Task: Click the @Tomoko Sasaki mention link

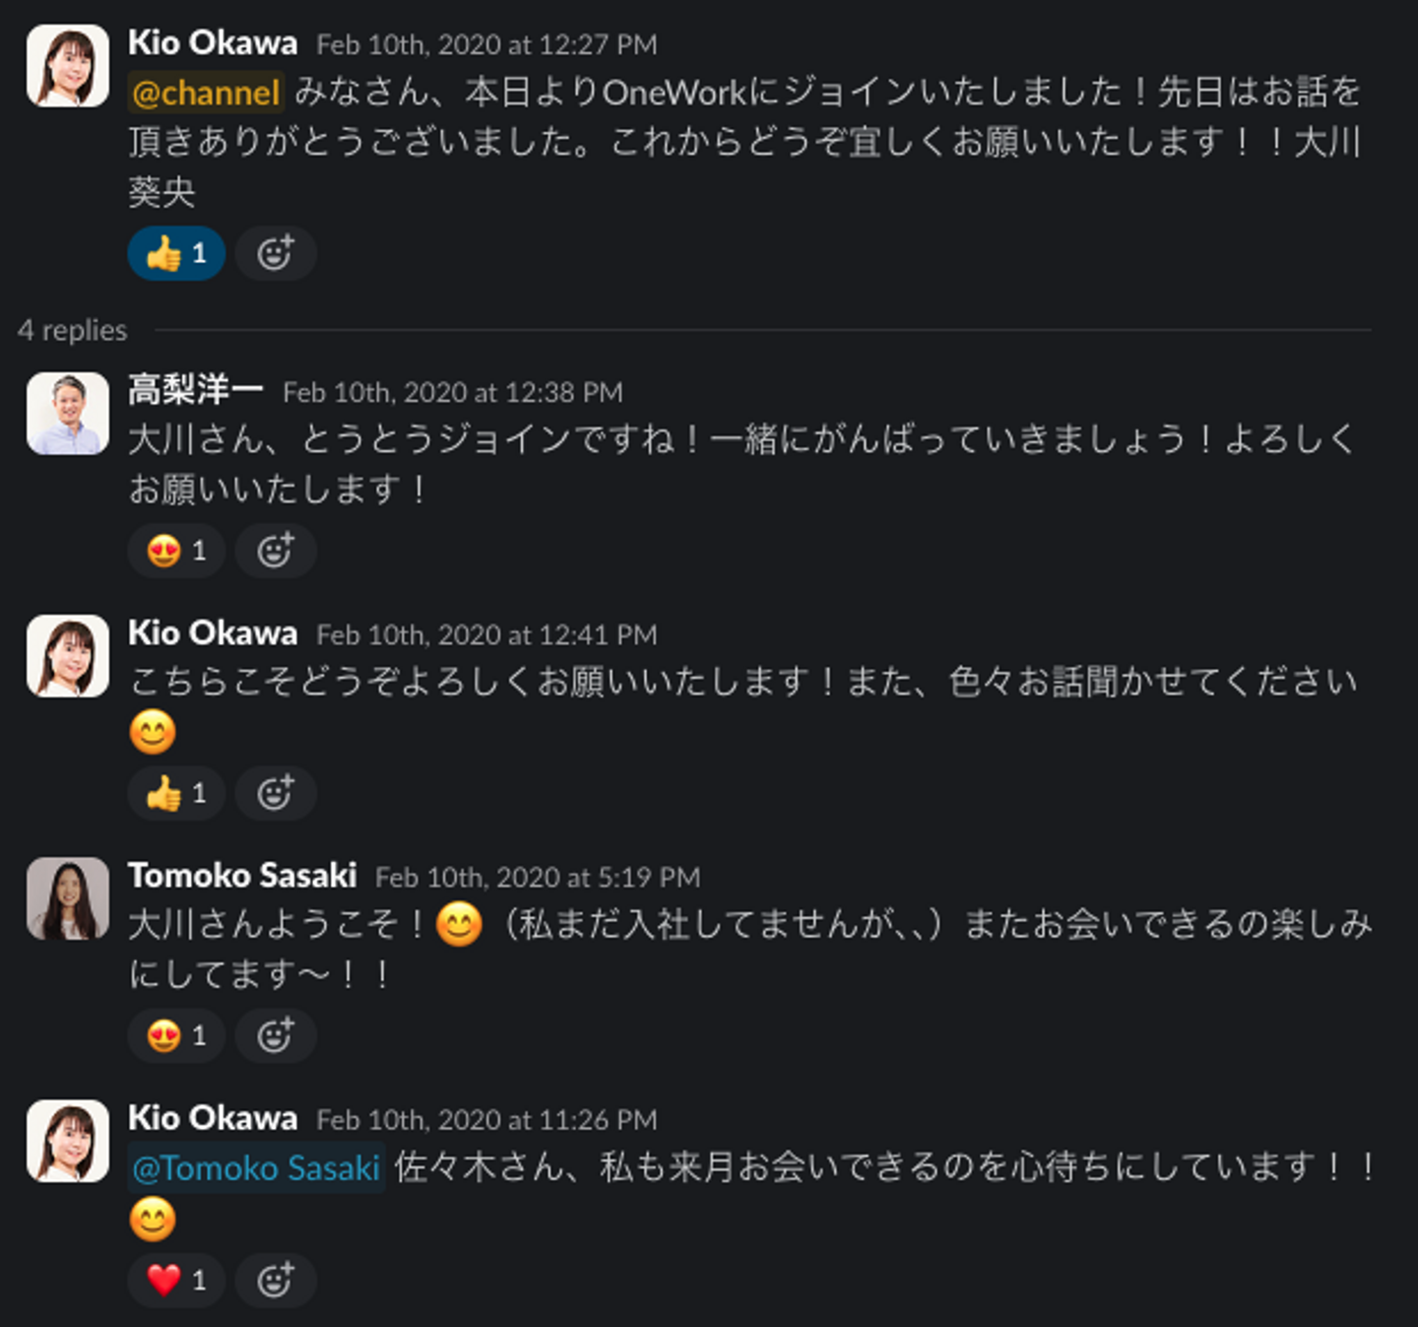Action: pyautogui.click(x=256, y=1168)
